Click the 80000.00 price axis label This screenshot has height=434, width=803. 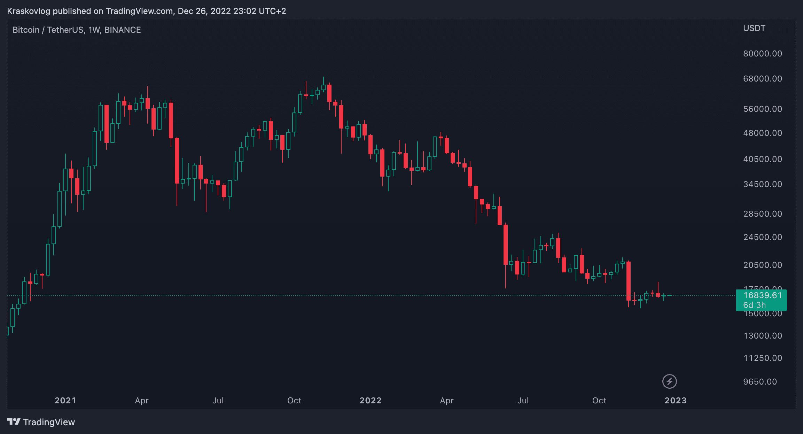click(763, 54)
